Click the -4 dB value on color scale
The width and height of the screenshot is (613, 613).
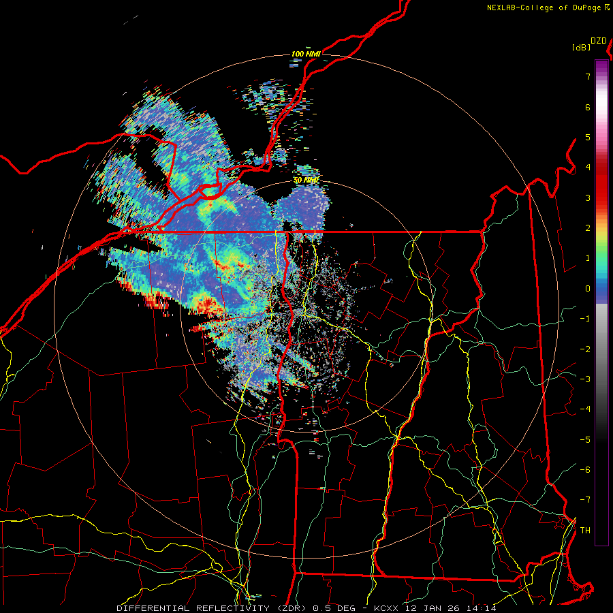(585, 409)
